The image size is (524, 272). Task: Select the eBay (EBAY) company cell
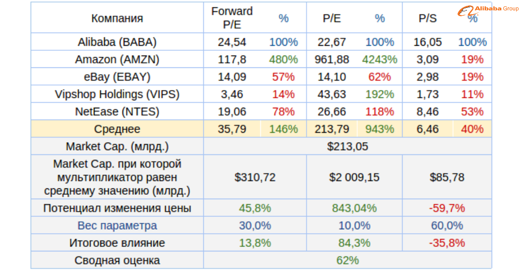click(117, 77)
